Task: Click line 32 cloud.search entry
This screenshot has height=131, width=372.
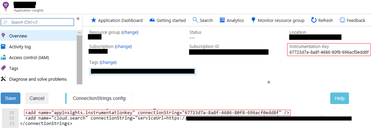Action: tap(188, 118)
